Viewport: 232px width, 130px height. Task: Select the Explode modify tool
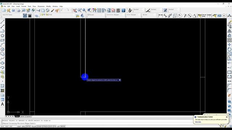229,95
